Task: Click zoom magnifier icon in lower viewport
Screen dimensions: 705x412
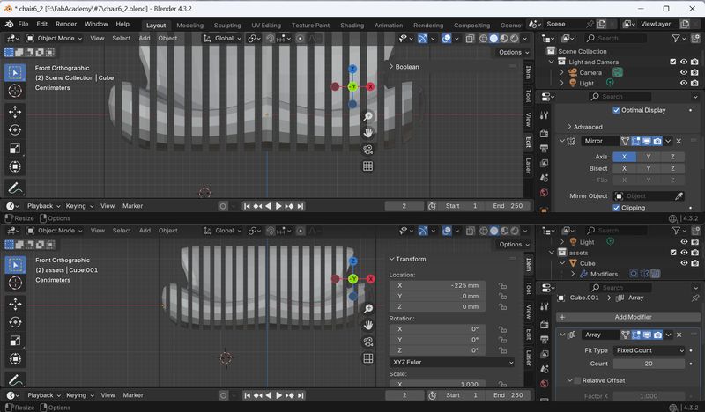Action: click(368, 308)
